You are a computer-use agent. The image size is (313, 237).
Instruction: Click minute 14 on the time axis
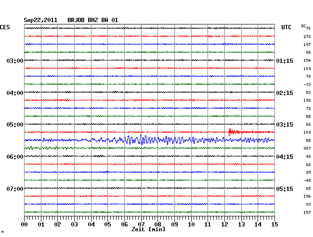[x=258, y=225]
